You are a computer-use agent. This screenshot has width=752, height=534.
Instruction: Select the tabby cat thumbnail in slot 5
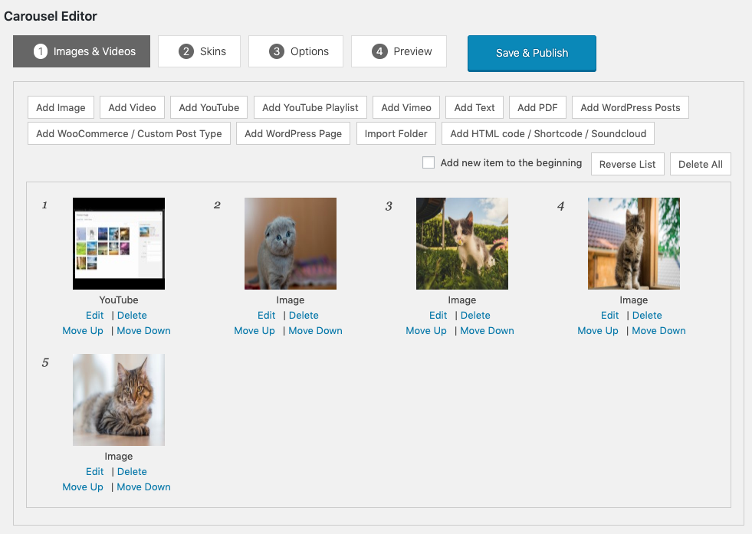(x=119, y=400)
